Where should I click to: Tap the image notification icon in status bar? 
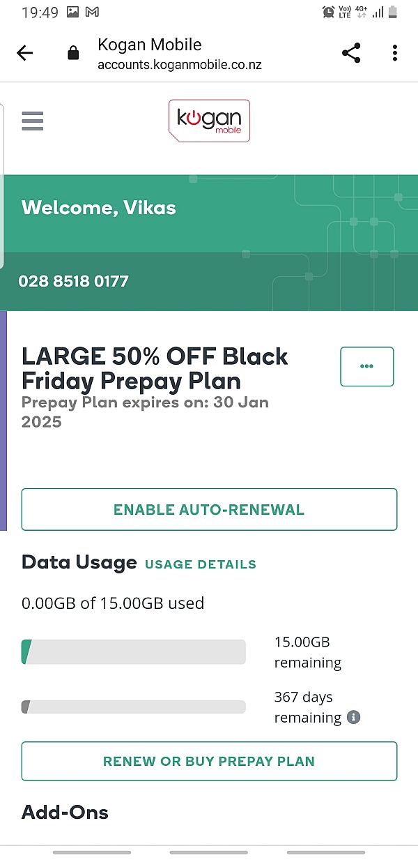pyautogui.click(x=72, y=12)
